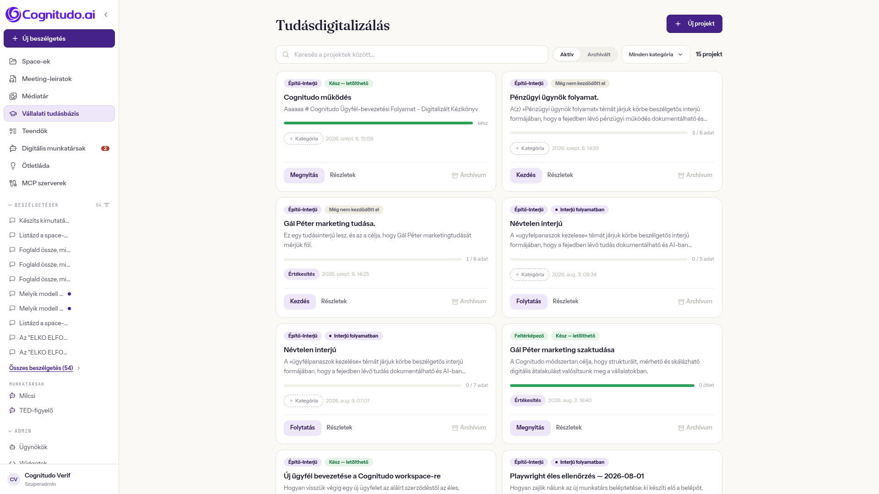
Task: Click the search magnifier icon
Action: (286, 54)
